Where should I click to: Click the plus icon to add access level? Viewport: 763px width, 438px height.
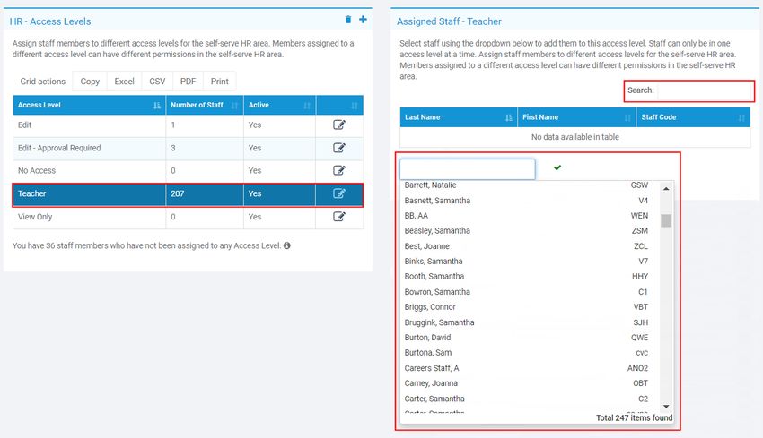[x=363, y=20]
